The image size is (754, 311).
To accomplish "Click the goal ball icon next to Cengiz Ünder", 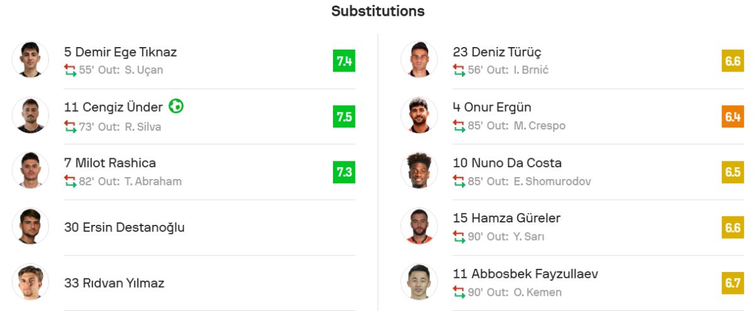I will (x=177, y=107).
